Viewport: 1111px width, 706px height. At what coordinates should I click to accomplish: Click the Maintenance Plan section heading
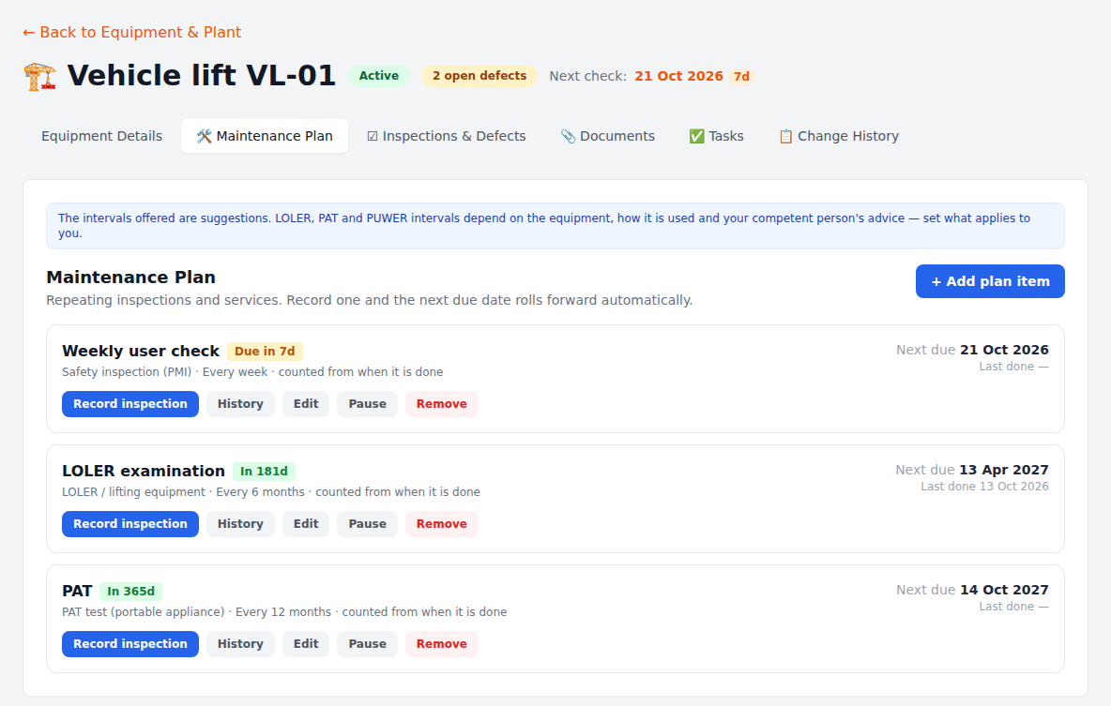(x=131, y=278)
